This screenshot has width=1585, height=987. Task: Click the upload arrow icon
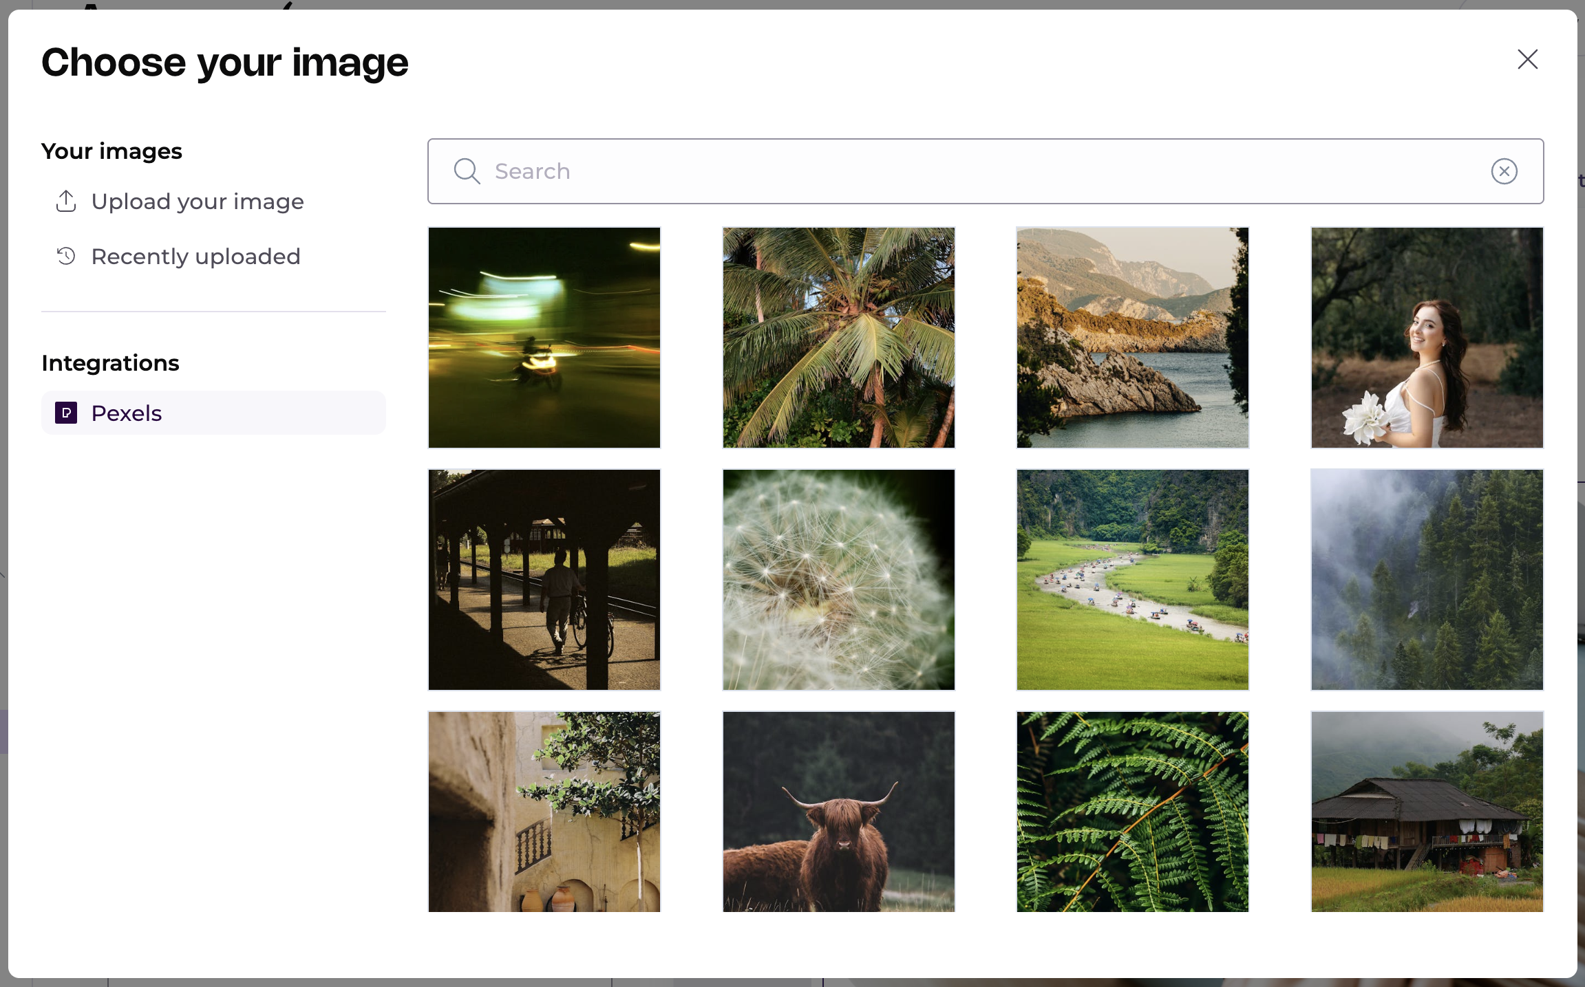(66, 202)
